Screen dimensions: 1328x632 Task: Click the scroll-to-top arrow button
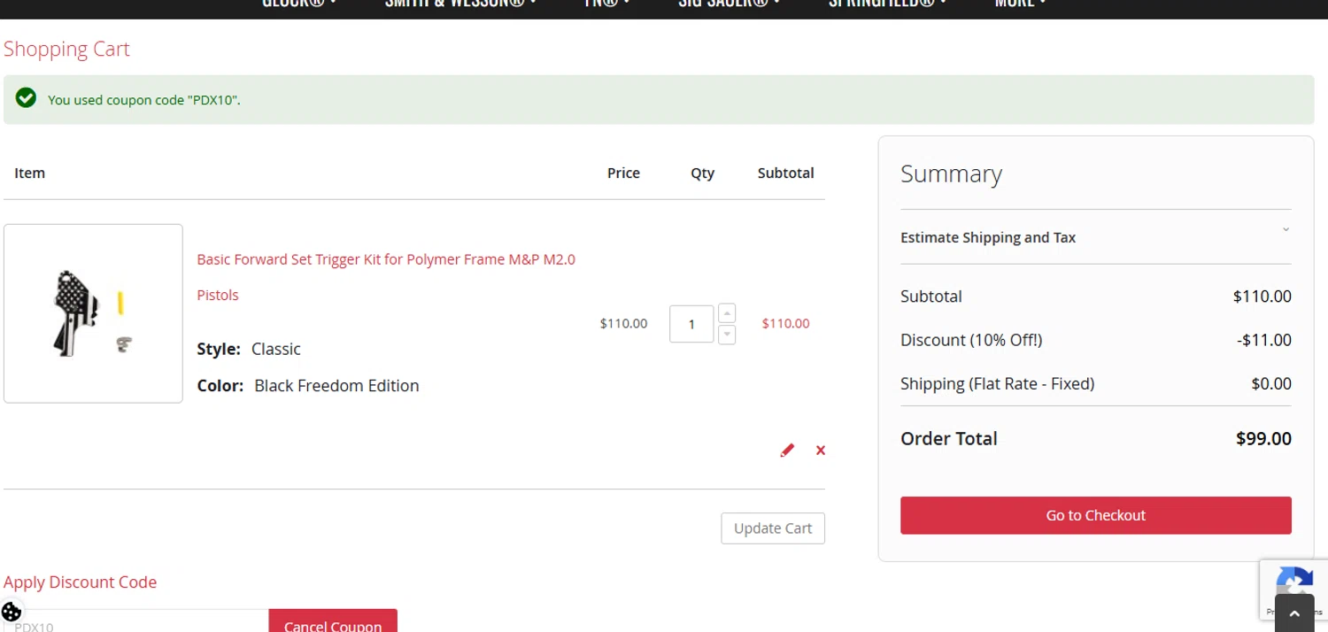coord(1294,613)
